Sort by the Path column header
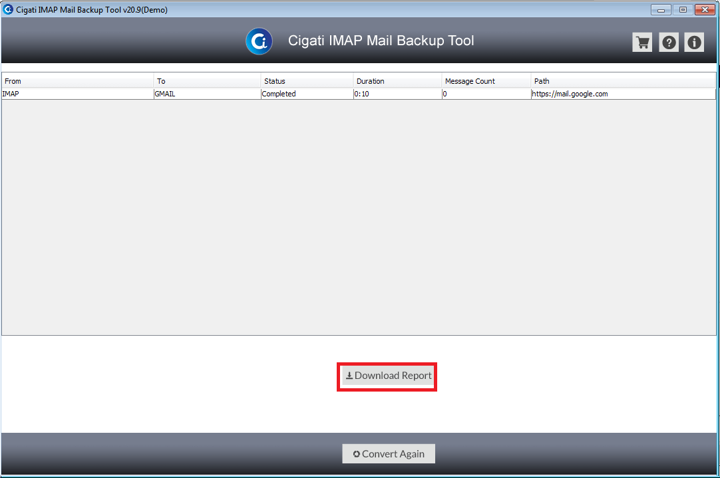 (x=623, y=80)
